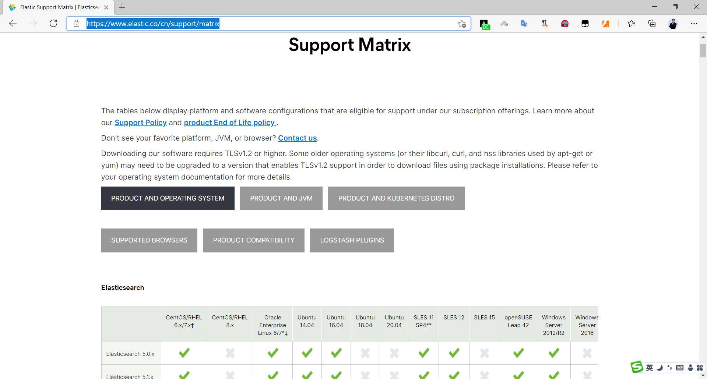Switch to Product and JVM tab

(x=281, y=198)
